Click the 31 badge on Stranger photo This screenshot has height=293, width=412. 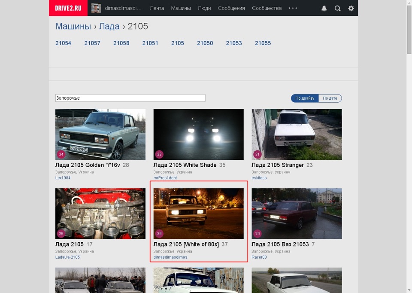click(x=257, y=154)
